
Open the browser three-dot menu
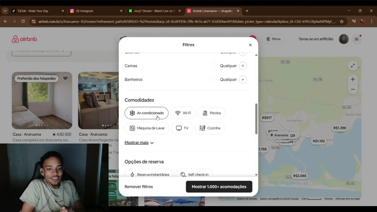(371, 21)
